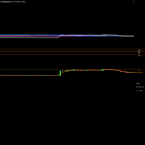Click the last price value 8.56
Screen dimensions: 145x145
coord(138,84)
